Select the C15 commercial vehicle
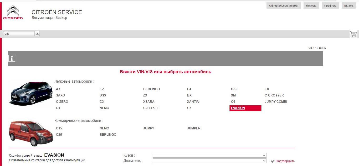 [59, 128]
